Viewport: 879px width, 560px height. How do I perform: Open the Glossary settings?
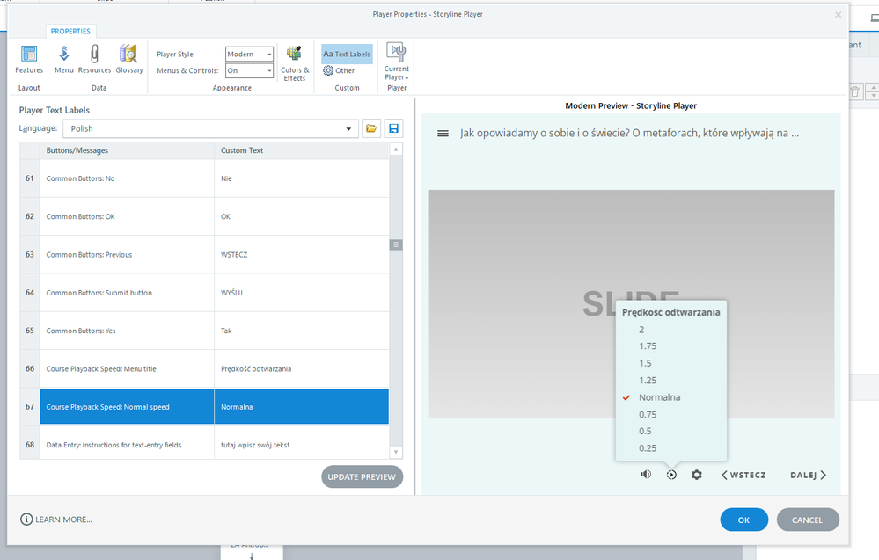[128, 59]
